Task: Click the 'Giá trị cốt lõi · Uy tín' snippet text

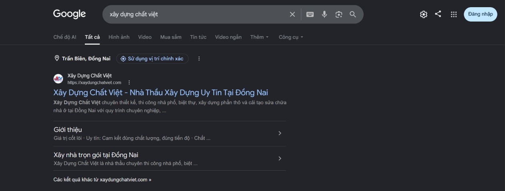Action: [132, 138]
